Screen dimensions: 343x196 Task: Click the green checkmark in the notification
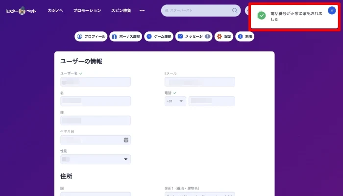pyautogui.click(x=262, y=16)
